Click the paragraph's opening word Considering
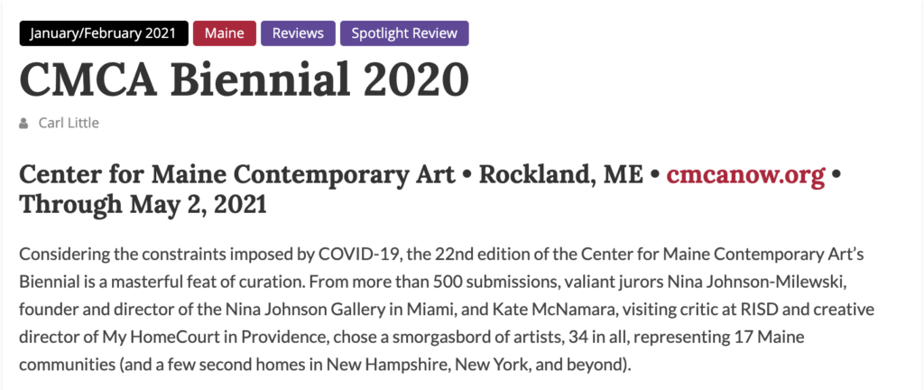Screen dimensions: 924x390 tap(59, 255)
